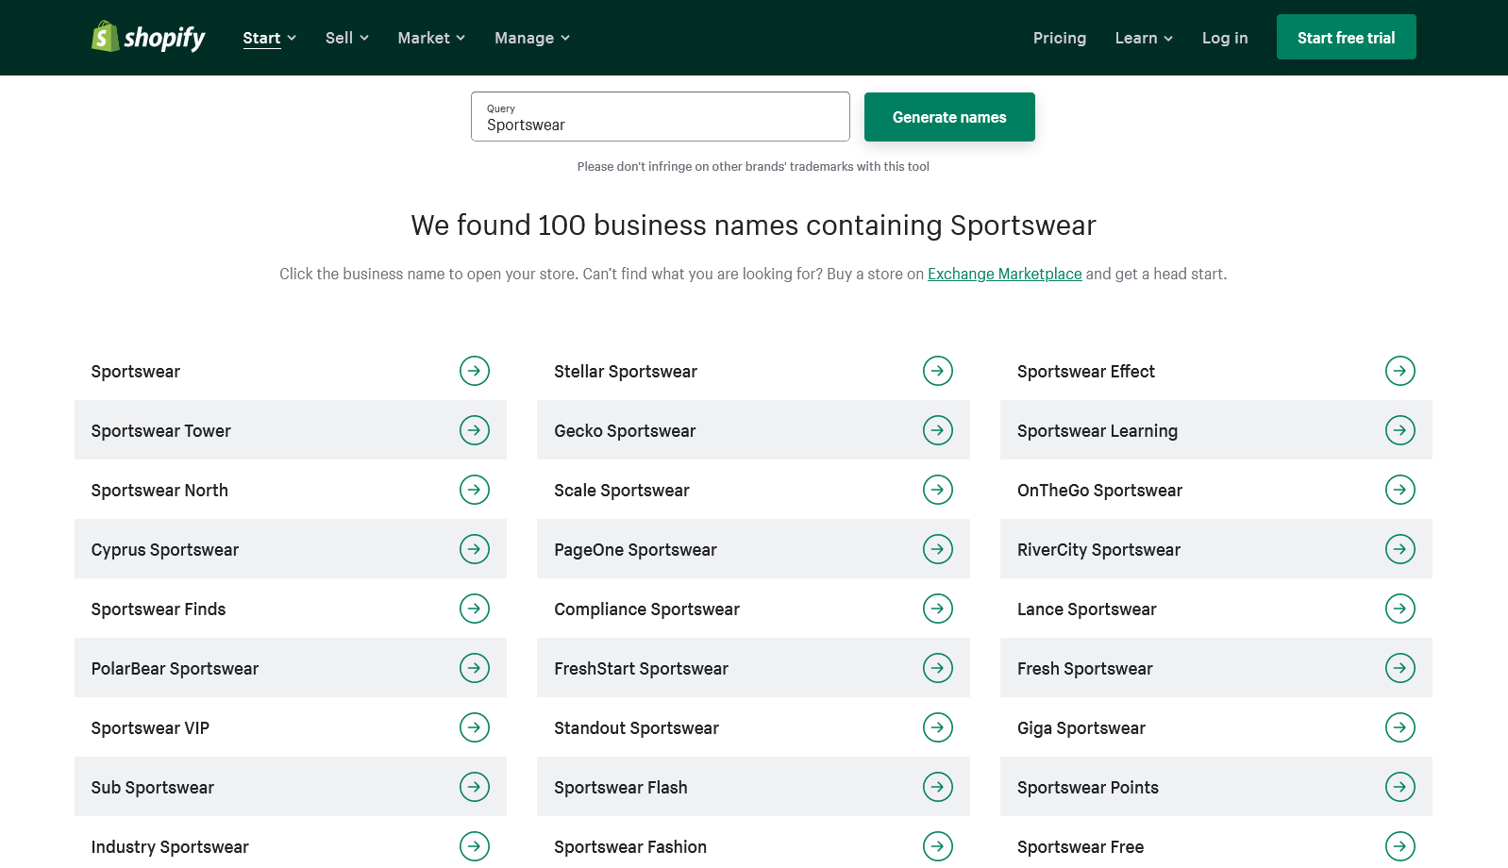Expand the Start dropdown menu

[x=269, y=38]
